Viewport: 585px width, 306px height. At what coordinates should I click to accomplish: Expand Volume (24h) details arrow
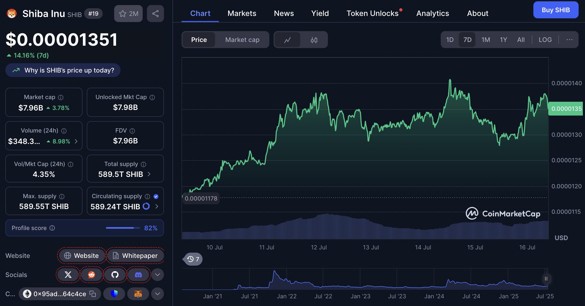pyautogui.click(x=76, y=141)
